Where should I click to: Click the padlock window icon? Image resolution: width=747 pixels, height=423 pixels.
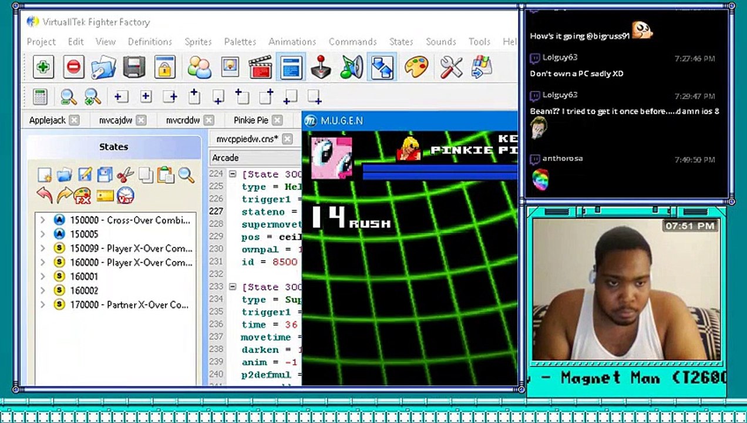point(165,67)
